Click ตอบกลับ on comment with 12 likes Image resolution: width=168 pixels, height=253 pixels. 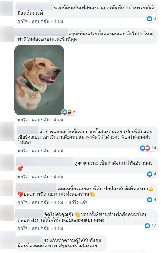pos(40,228)
